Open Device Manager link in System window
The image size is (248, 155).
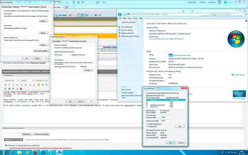(127, 27)
